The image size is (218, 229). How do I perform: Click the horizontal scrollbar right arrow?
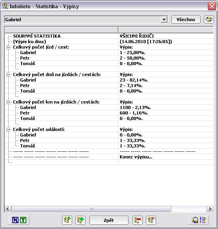pyautogui.click(x=210, y=209)
